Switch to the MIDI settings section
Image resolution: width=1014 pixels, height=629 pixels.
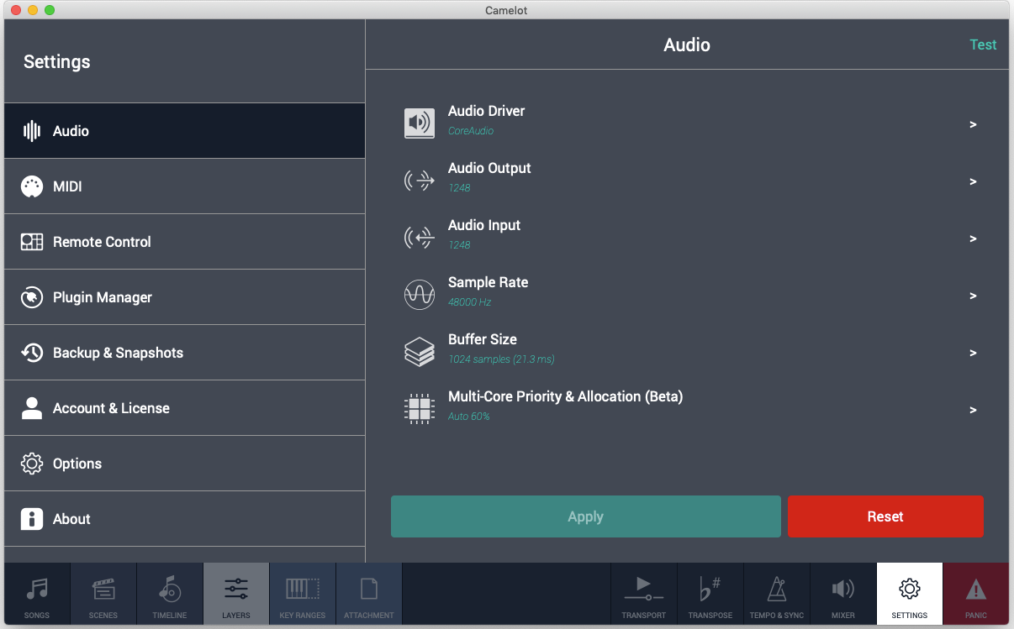(185, 186)
